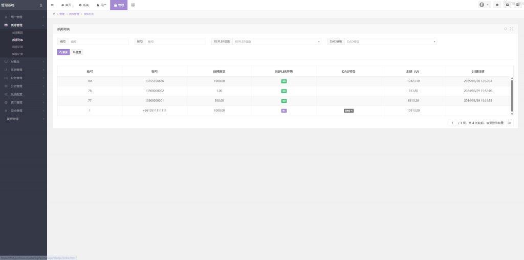Click the water drop icon beside 管理系统 title
524x260 pixels.
(41, 5)
